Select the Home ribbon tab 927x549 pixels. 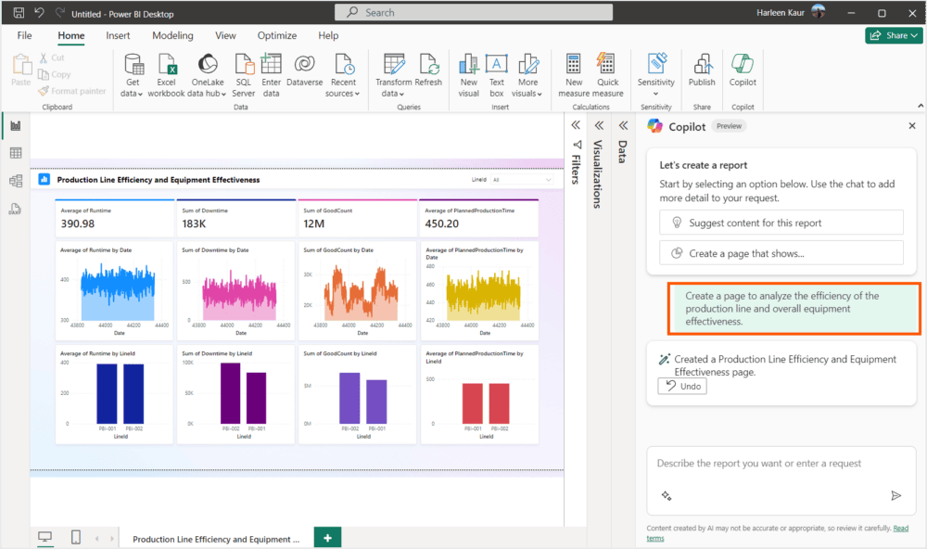[71, 35]
